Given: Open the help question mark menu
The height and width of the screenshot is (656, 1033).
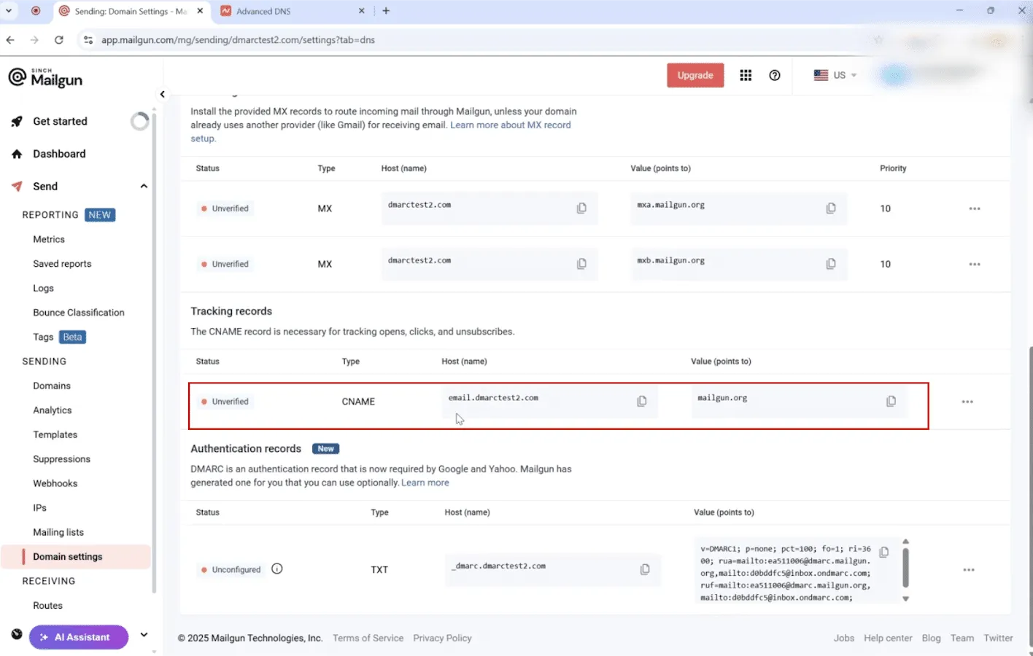Looking at the screenshot, I should pyautogui.click(x=775, y=75).
